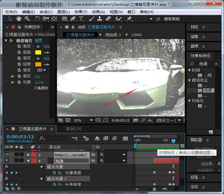Select the Clone Stamp tool

pyautogui.click(x=100, y=19)
